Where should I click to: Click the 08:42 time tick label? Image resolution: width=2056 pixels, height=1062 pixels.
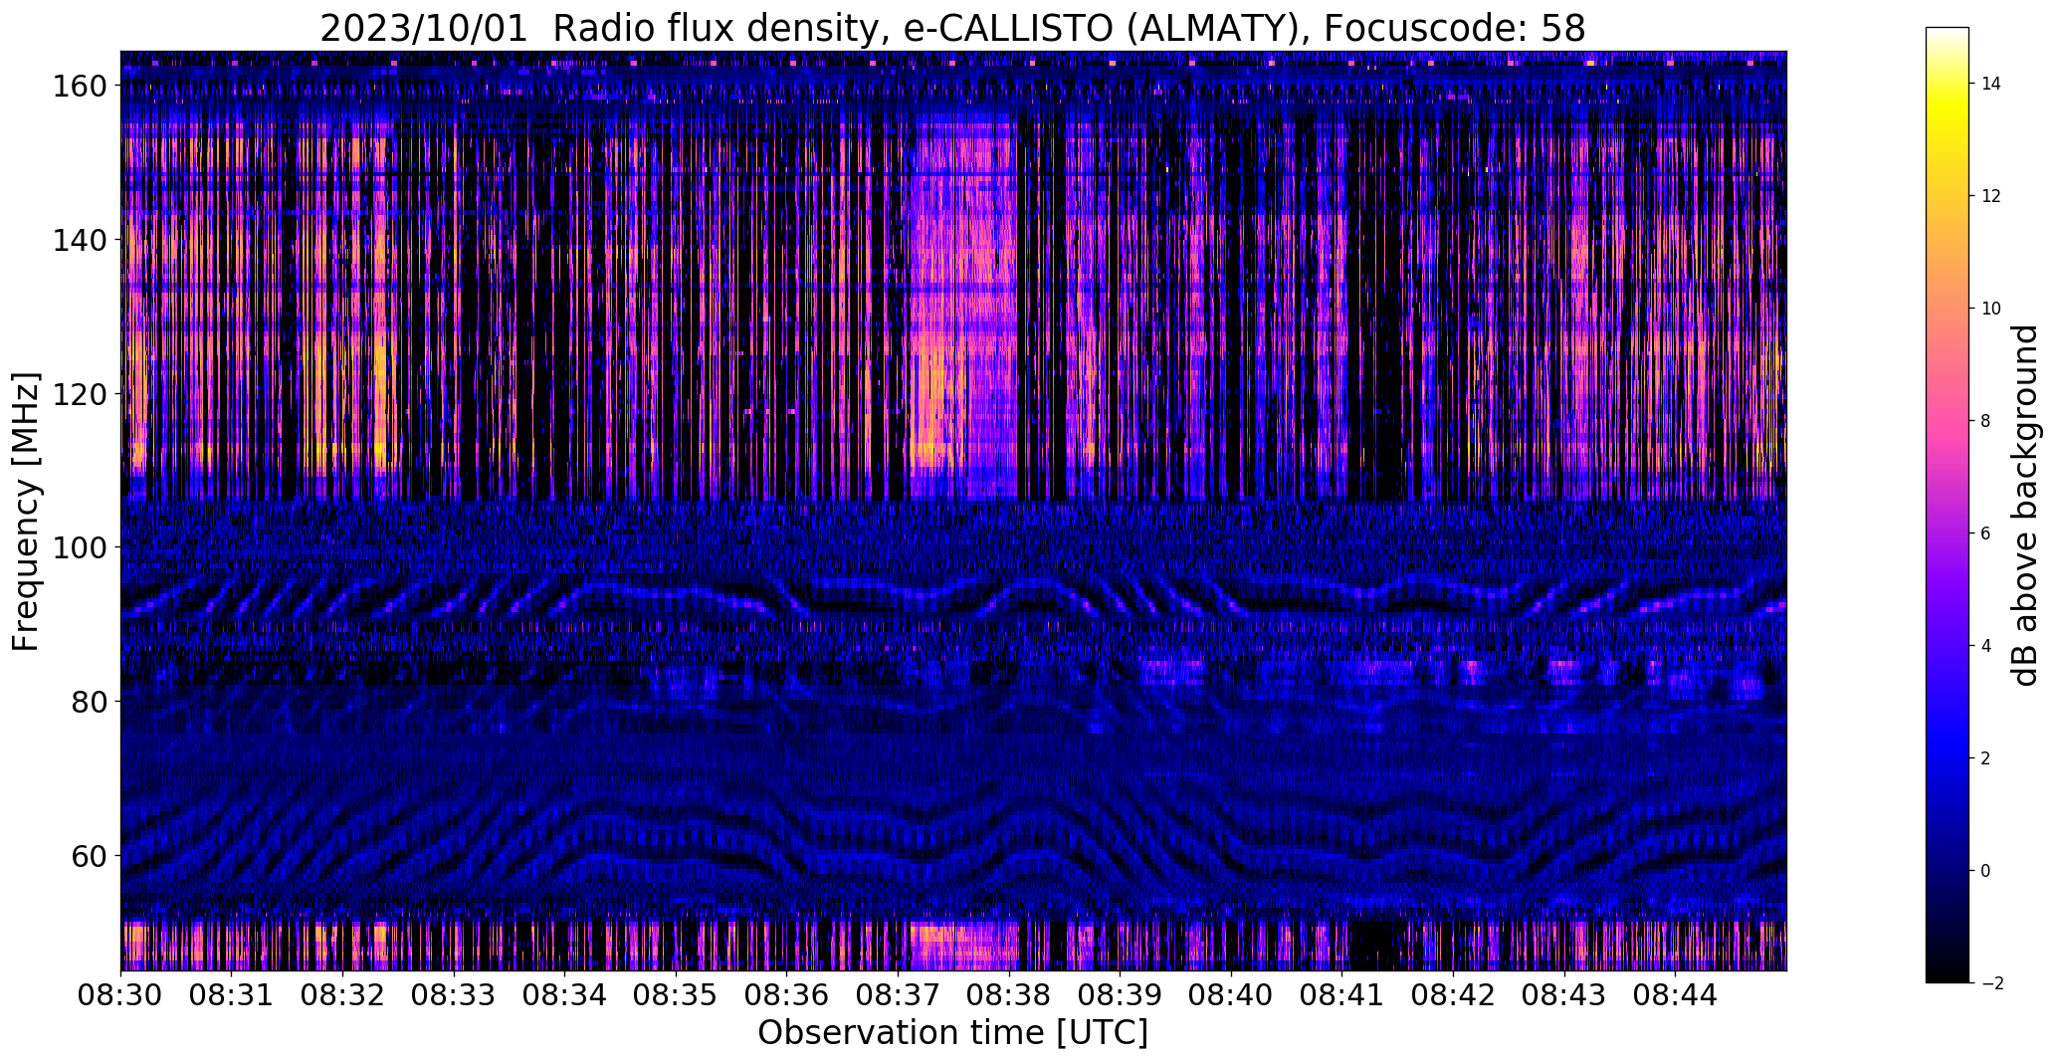(1453, 995)
